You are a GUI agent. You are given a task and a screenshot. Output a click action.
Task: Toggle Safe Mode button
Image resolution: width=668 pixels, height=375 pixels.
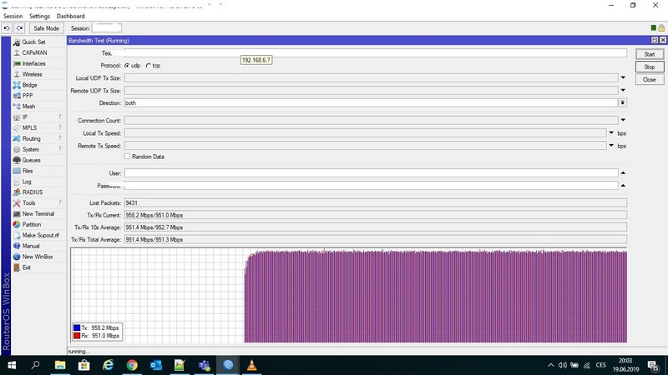pyautogui.click(x=47, y=28)
